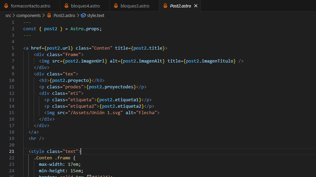
Task: Open the components breadcrumb dropdown
Action: (28, 15)
